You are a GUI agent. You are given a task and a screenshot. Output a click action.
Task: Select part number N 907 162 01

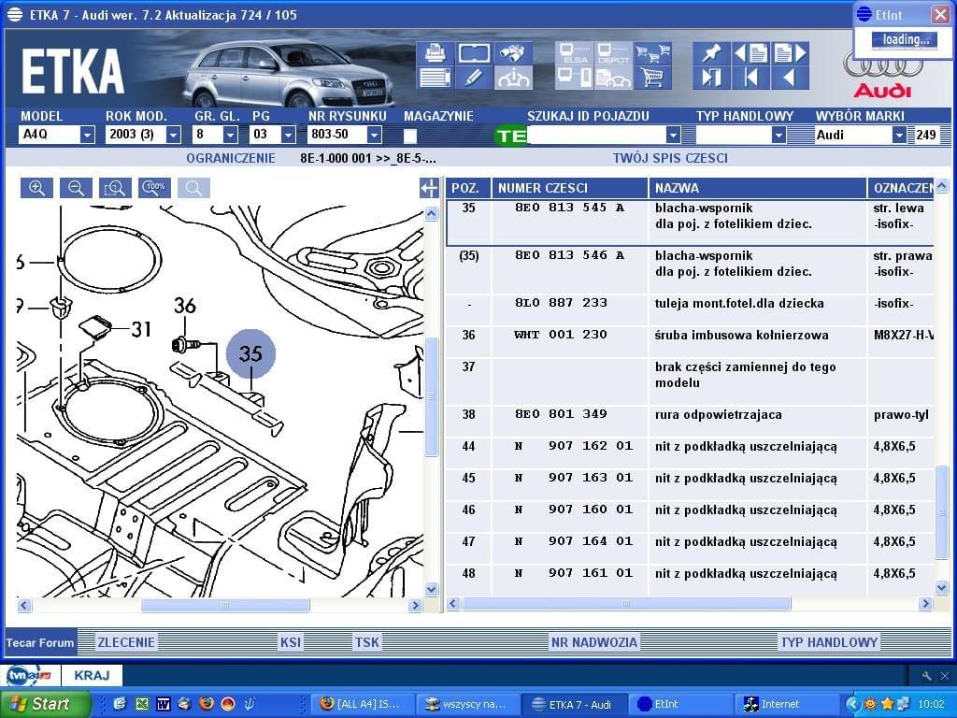tap(574, 446)
